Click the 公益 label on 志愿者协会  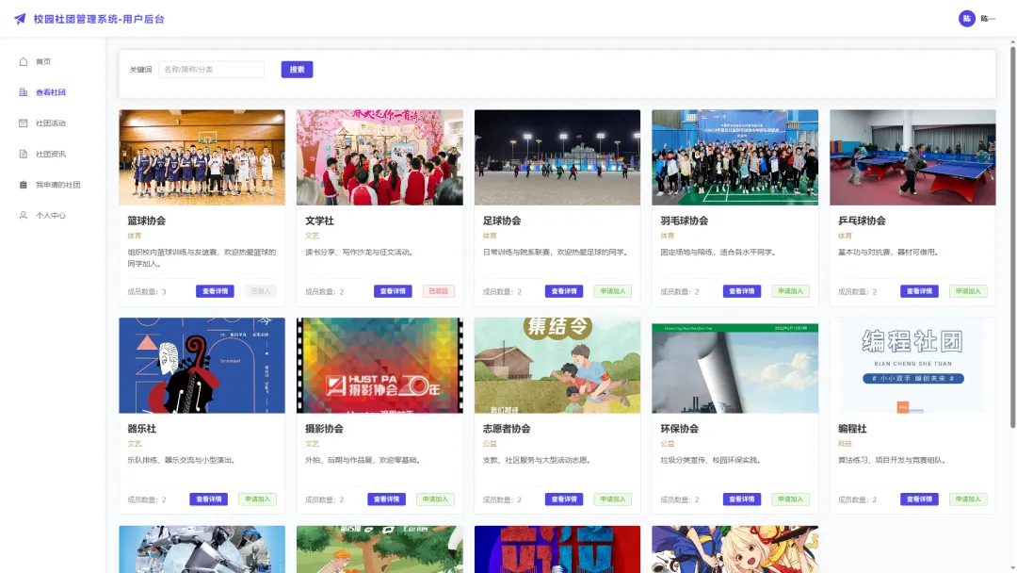(x=489, y=444)
